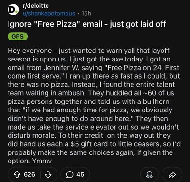Open the post title "Ignore Free Pizza email"
Image resolution: width=190 pixels, height=182 pixels.
[x=87, y=24]
